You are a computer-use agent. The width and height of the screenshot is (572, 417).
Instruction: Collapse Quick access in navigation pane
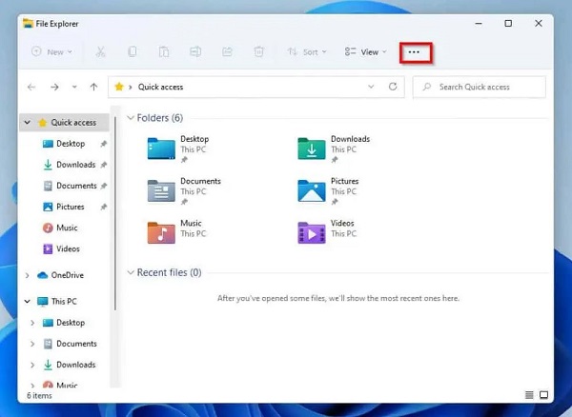pos(28,123)
